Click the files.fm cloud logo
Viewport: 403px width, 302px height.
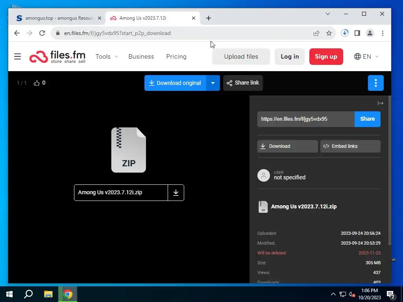point(39,57)
